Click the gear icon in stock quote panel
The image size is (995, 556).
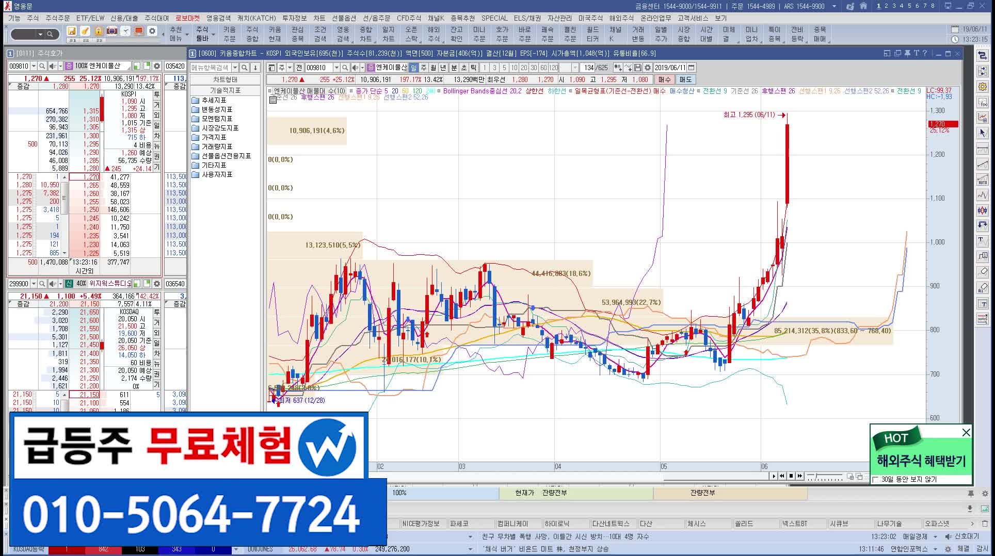pos(157,66)
